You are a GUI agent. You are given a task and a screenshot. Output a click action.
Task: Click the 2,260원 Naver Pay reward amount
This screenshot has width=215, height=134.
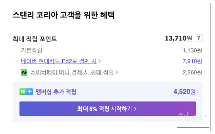192,72
